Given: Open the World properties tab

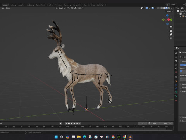Looking at the screenshot, I should (176, 72).
